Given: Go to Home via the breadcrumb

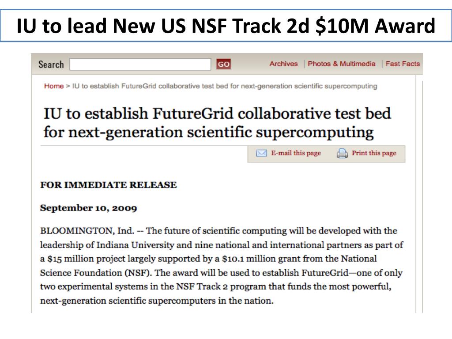Looking at the screenshot, I should coord(53,86).
